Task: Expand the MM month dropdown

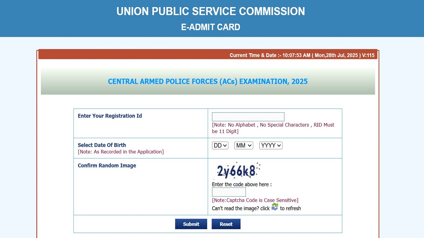Action: click(x=243, y=145)
